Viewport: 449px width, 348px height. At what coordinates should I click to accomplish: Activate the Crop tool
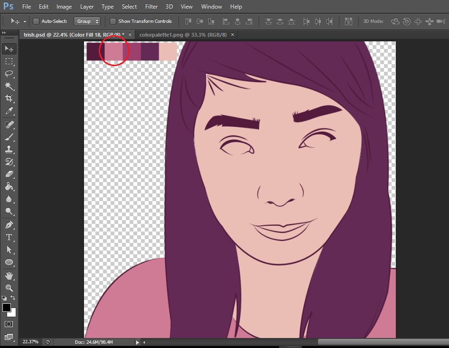click(x=9, y=98)
